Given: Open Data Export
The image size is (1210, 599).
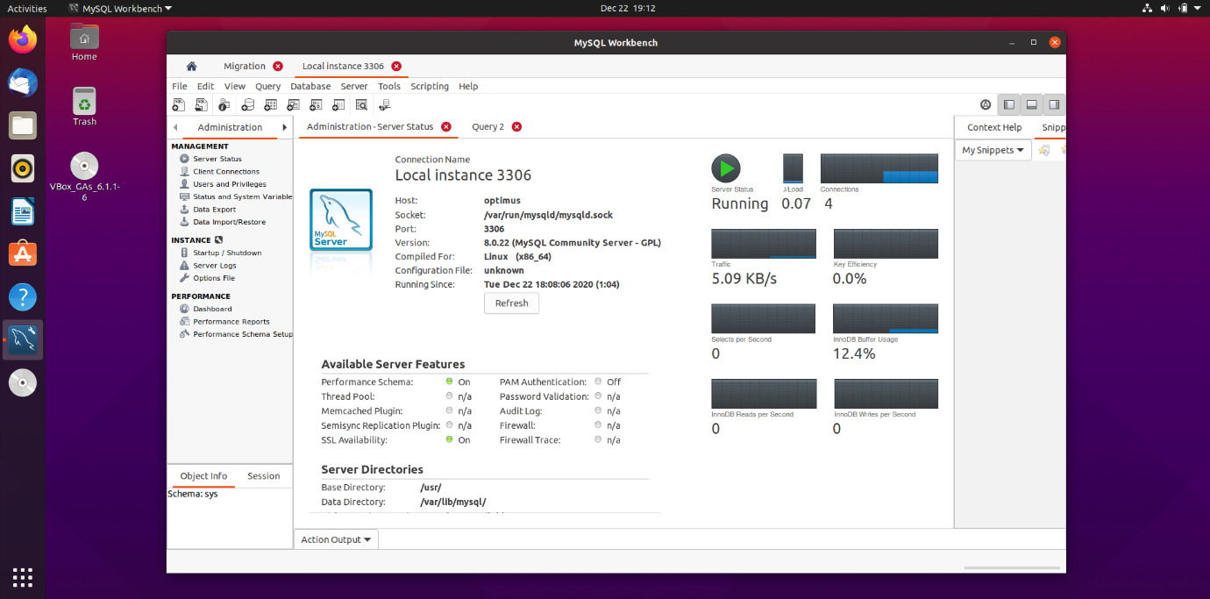Looking at the screenshot, I should (214, 210).
